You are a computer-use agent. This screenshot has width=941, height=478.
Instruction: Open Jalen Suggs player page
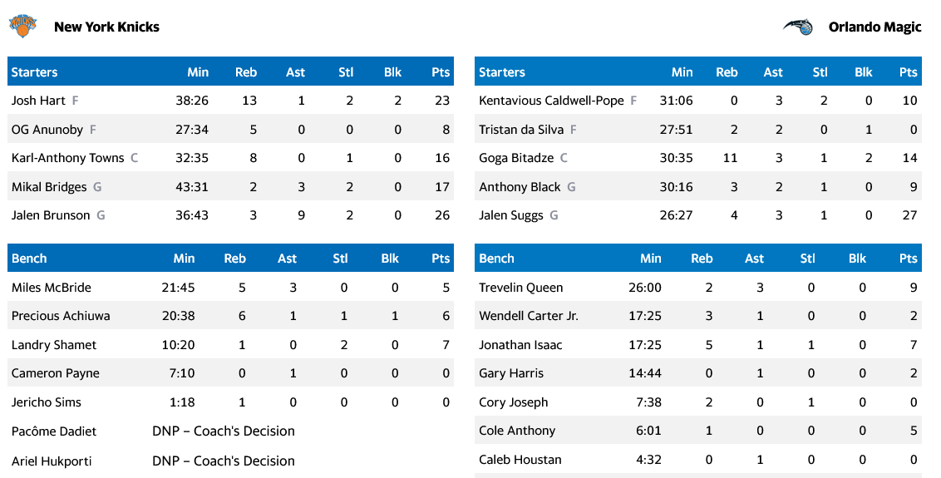click(511, 215)
